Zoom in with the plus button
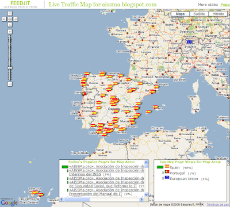 click(10, 32)
